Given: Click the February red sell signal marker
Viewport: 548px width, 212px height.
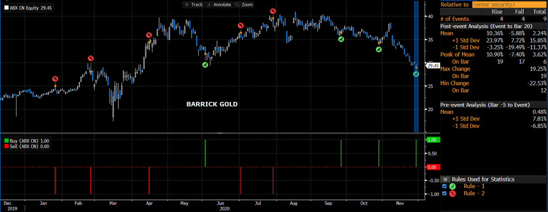Looking at the screenshot, I should click(x=90, y=58).
